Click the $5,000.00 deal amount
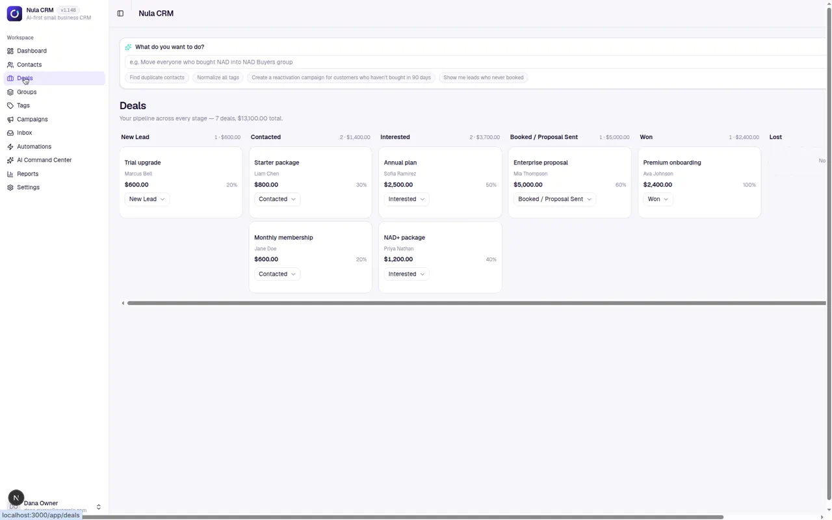 pyautogui.click(x=528, y=185)
